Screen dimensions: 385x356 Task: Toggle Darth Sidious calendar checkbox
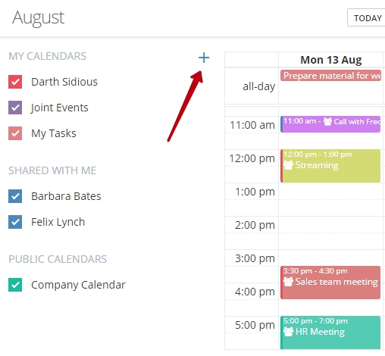click(x=15, y=82)
